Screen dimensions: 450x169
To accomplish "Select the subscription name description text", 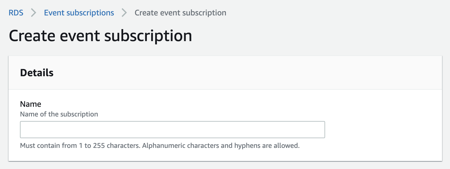I will (58, 114).
